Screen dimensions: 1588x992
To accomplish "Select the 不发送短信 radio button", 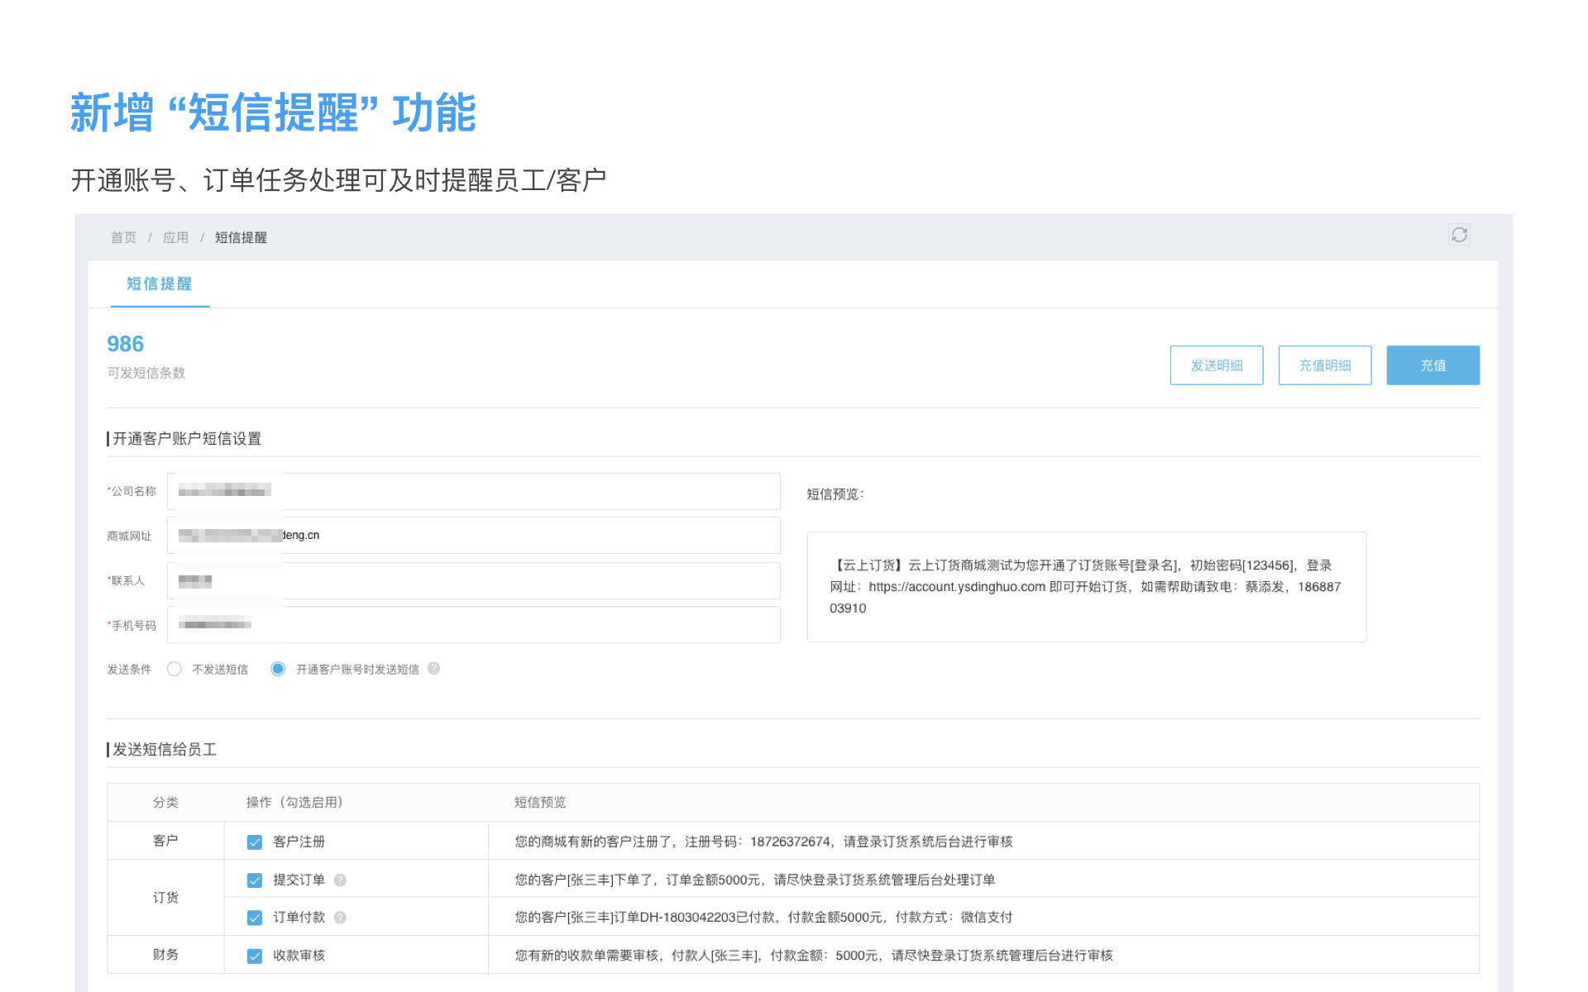I will point(175,669).
